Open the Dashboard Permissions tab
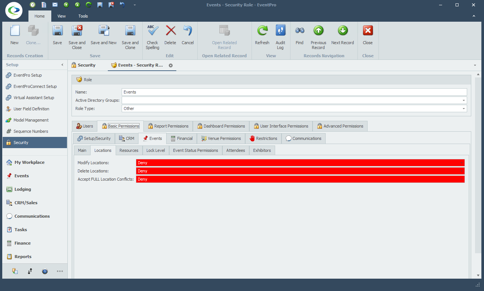The image size is (484, 291). tap(221, 126)
